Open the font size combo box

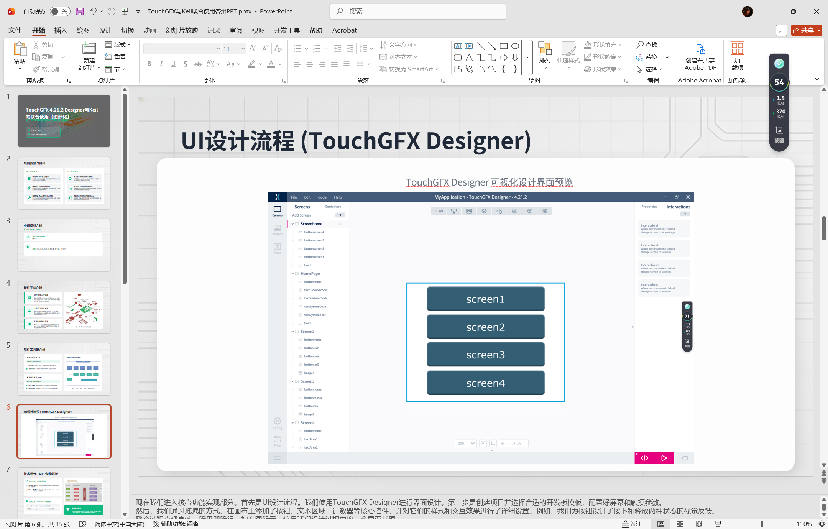coord(234,49)
